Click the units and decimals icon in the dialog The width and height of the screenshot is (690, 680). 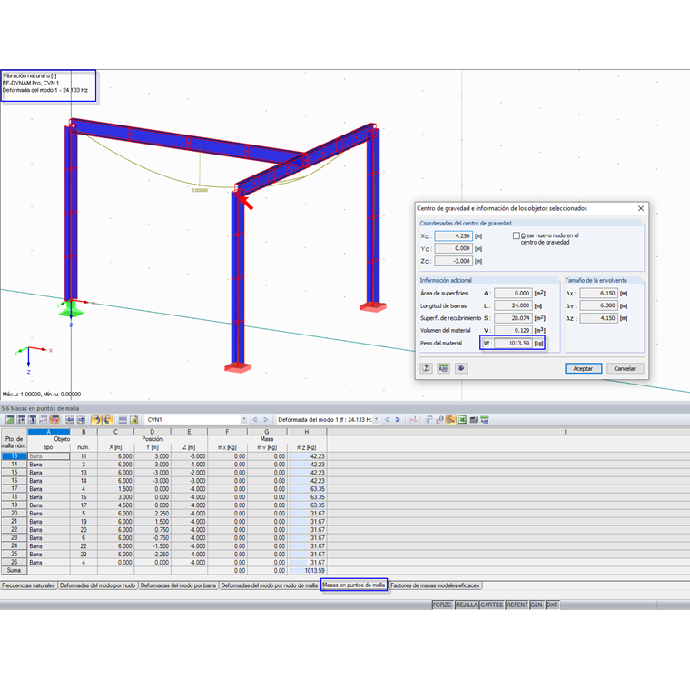(x=443, y=368)
